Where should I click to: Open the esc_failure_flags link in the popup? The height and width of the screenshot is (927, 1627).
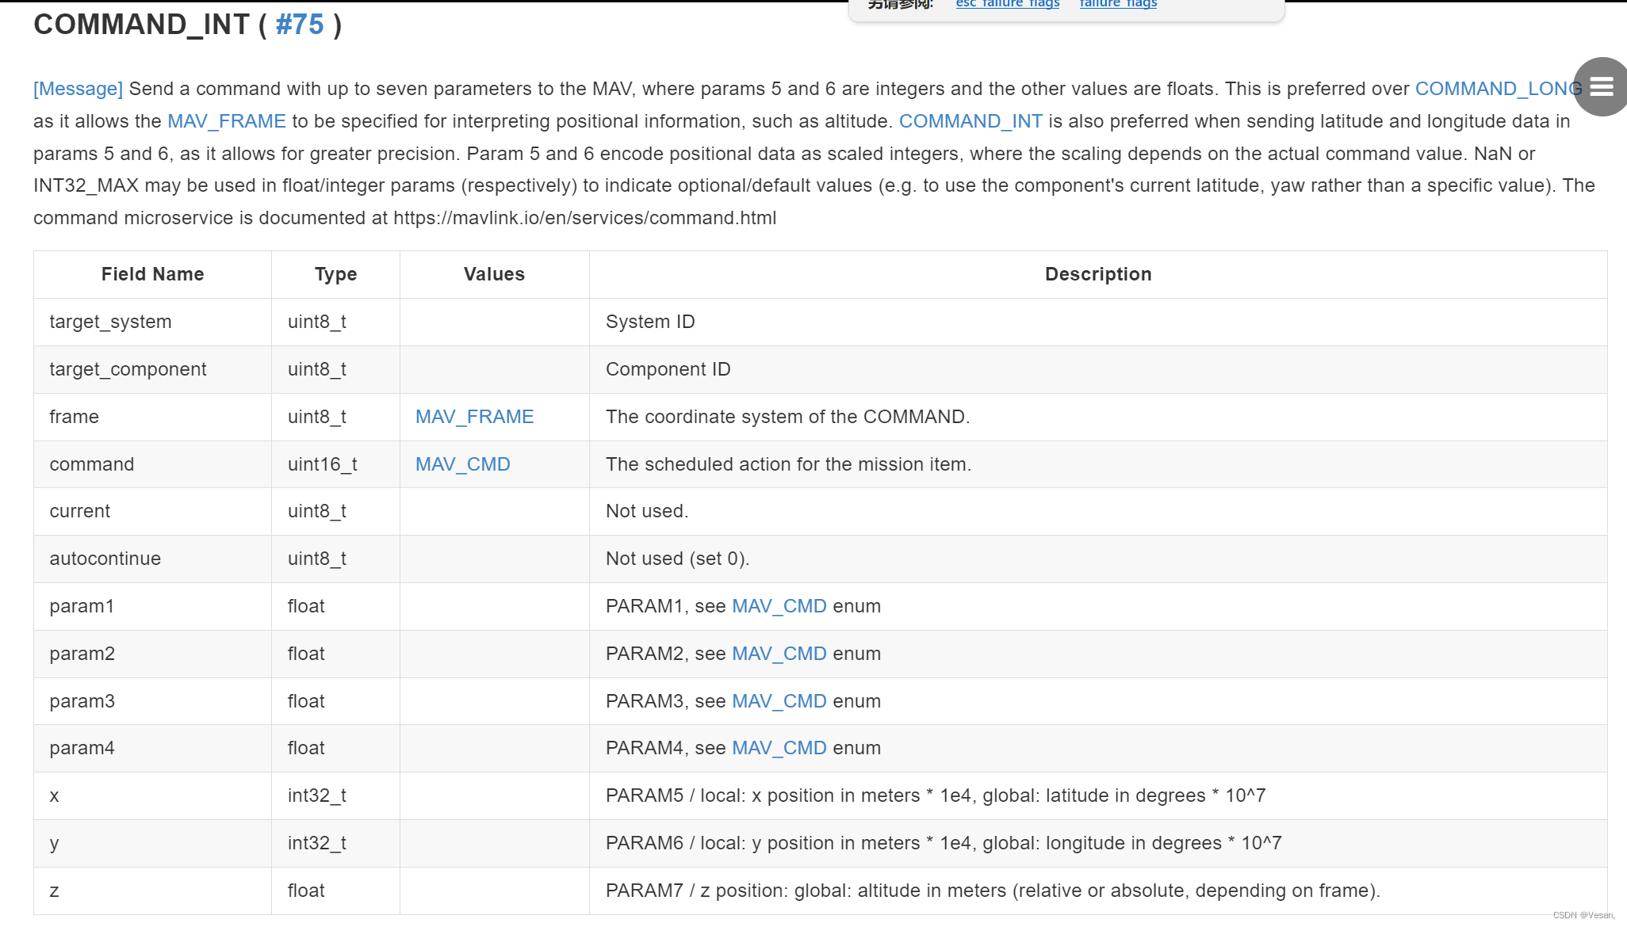point(1006,5)
